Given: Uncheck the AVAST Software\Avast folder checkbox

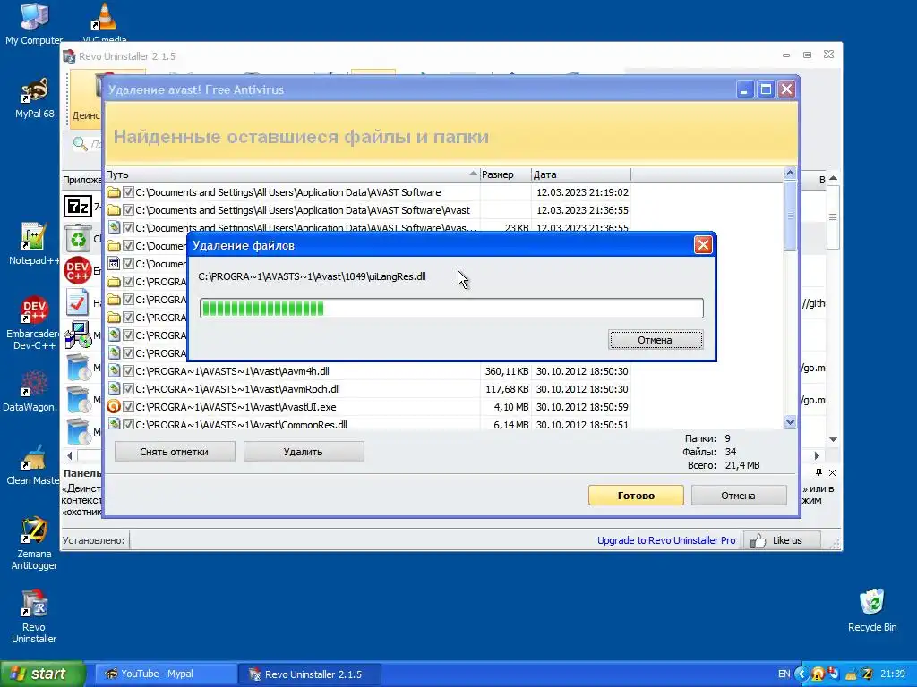Looking at the screenshot, I should 128,210.
